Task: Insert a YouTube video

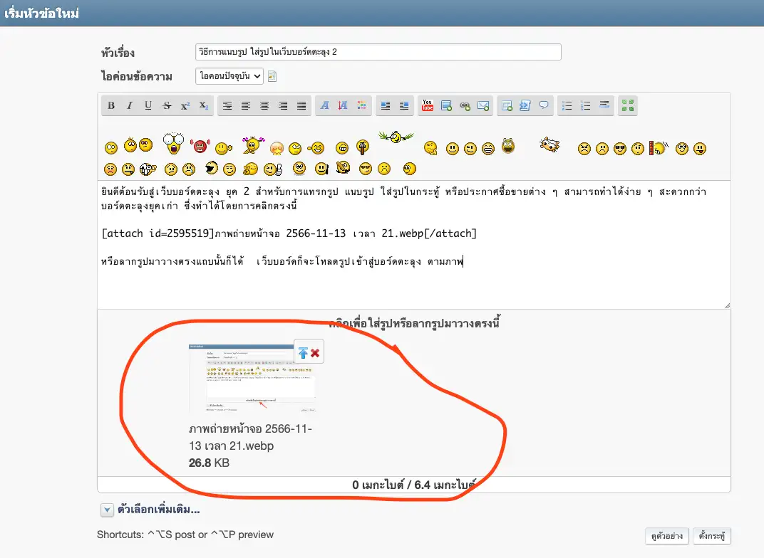Action: pos(428,106)
